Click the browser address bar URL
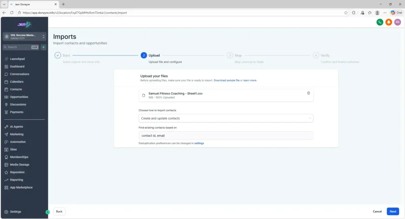 (x=75, y=13)
